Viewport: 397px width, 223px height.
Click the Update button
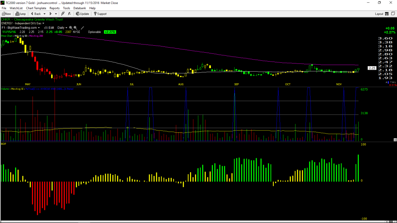pos(83,14)
